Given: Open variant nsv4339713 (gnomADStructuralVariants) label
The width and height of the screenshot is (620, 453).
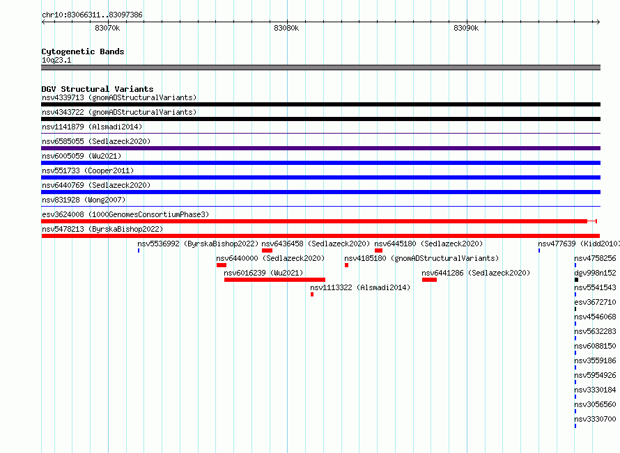Looking at the screenshot, I should click(x=119, y=97).
